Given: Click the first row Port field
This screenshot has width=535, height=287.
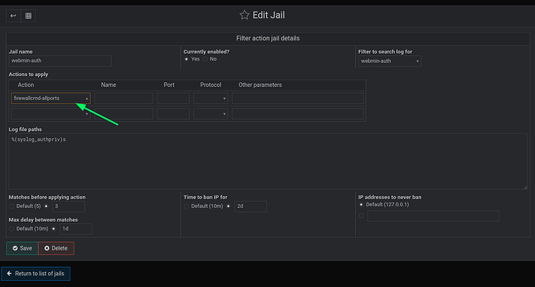Looking at the screenshot, I should point(174,99).
